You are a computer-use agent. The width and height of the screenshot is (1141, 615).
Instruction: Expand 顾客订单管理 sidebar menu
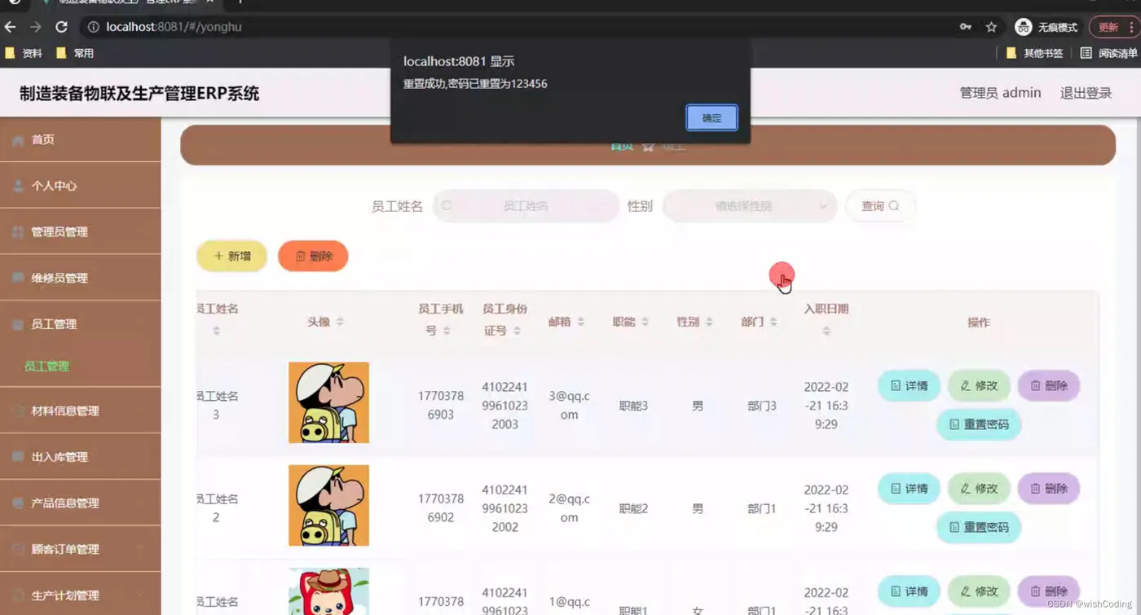(80, 549)
